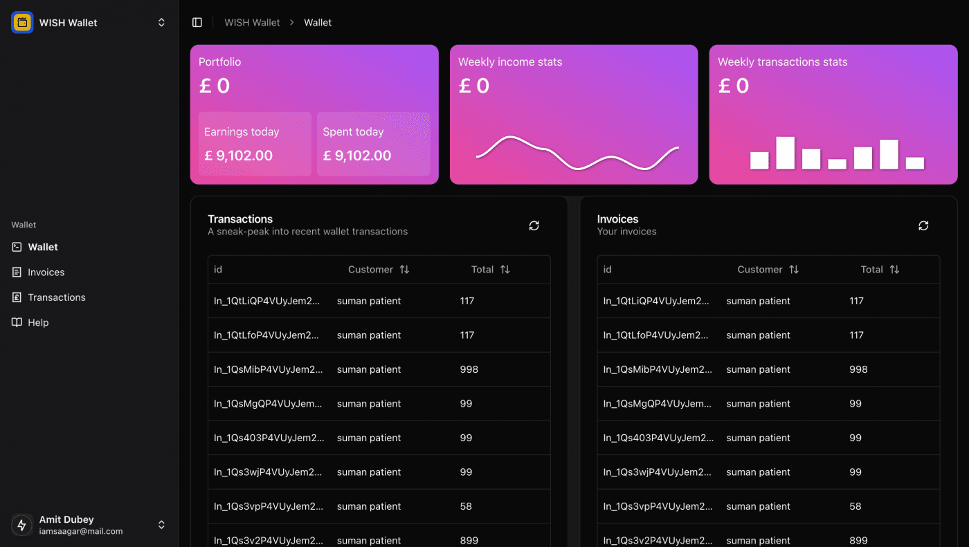Click the Transactions sidebar icon

17,297
